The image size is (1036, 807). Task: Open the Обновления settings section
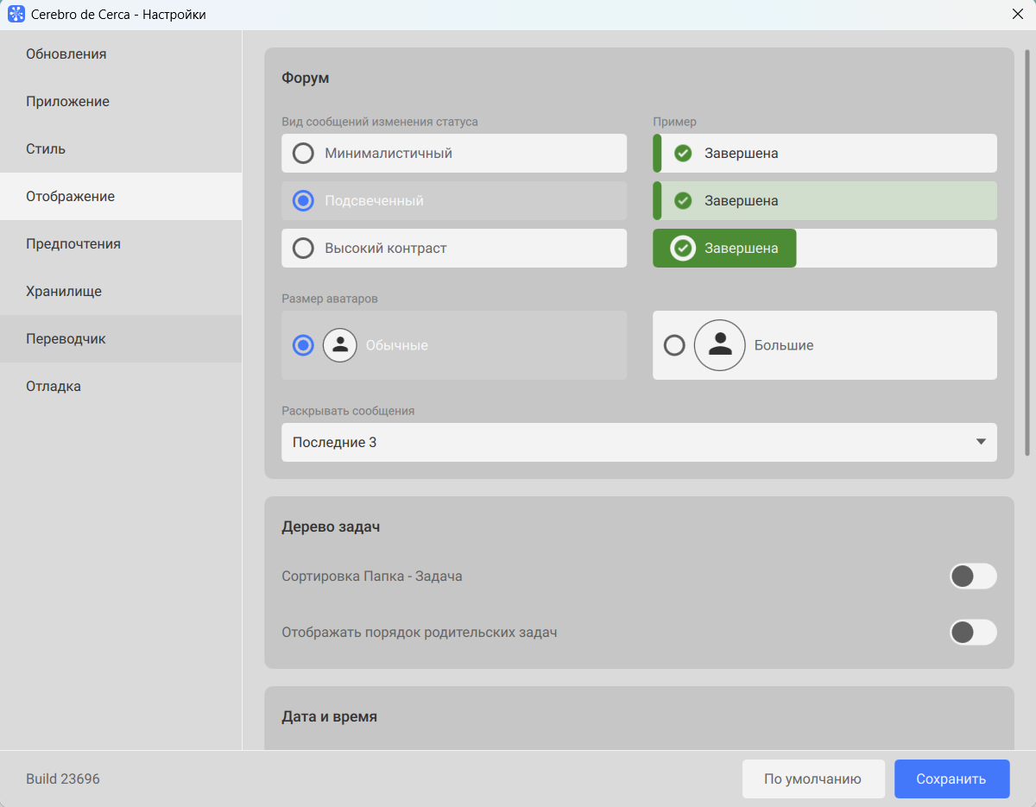pyautogui.click(x=66, y=54)
